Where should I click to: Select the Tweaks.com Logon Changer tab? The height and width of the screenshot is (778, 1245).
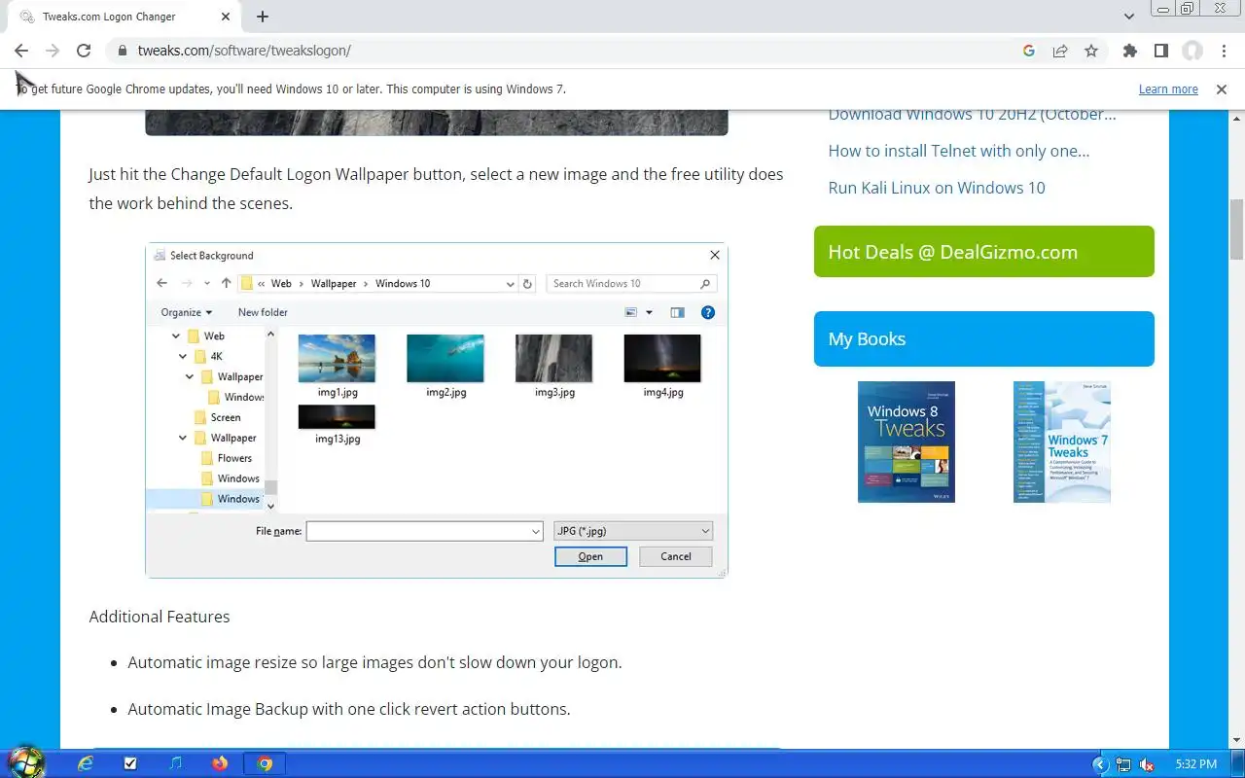[123, 17]
